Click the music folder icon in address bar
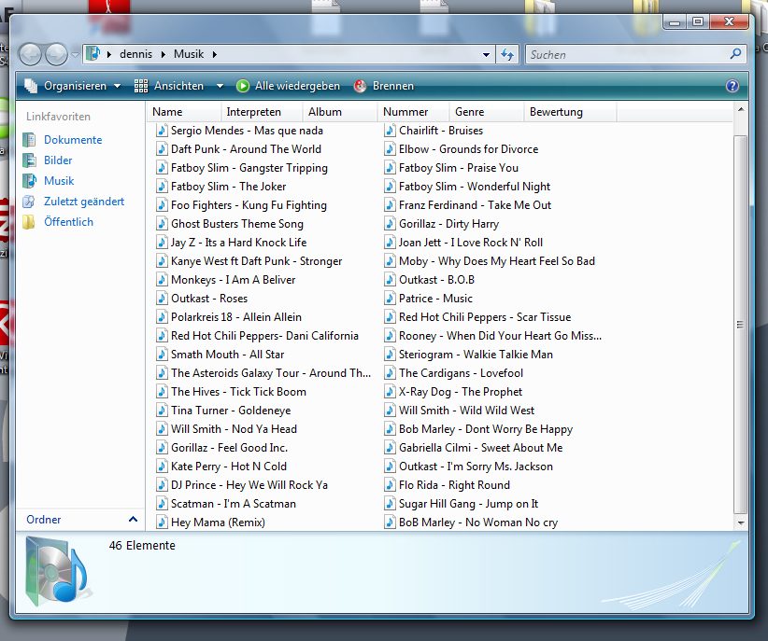 93,53
